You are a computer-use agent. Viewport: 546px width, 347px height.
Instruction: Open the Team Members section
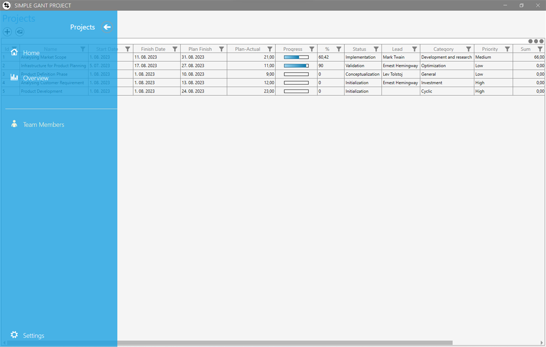pyautogui.click(x=43, y=124)
